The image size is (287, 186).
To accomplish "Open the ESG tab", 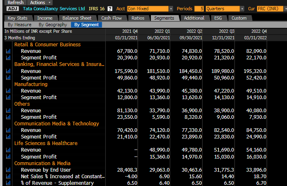I will coord(218,18).
